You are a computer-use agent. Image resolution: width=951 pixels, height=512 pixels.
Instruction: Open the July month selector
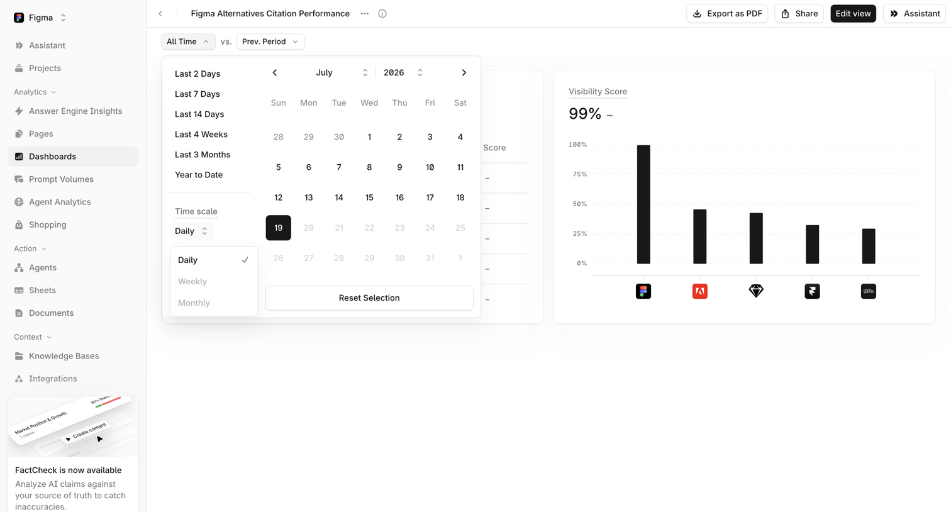click(340, 73)
